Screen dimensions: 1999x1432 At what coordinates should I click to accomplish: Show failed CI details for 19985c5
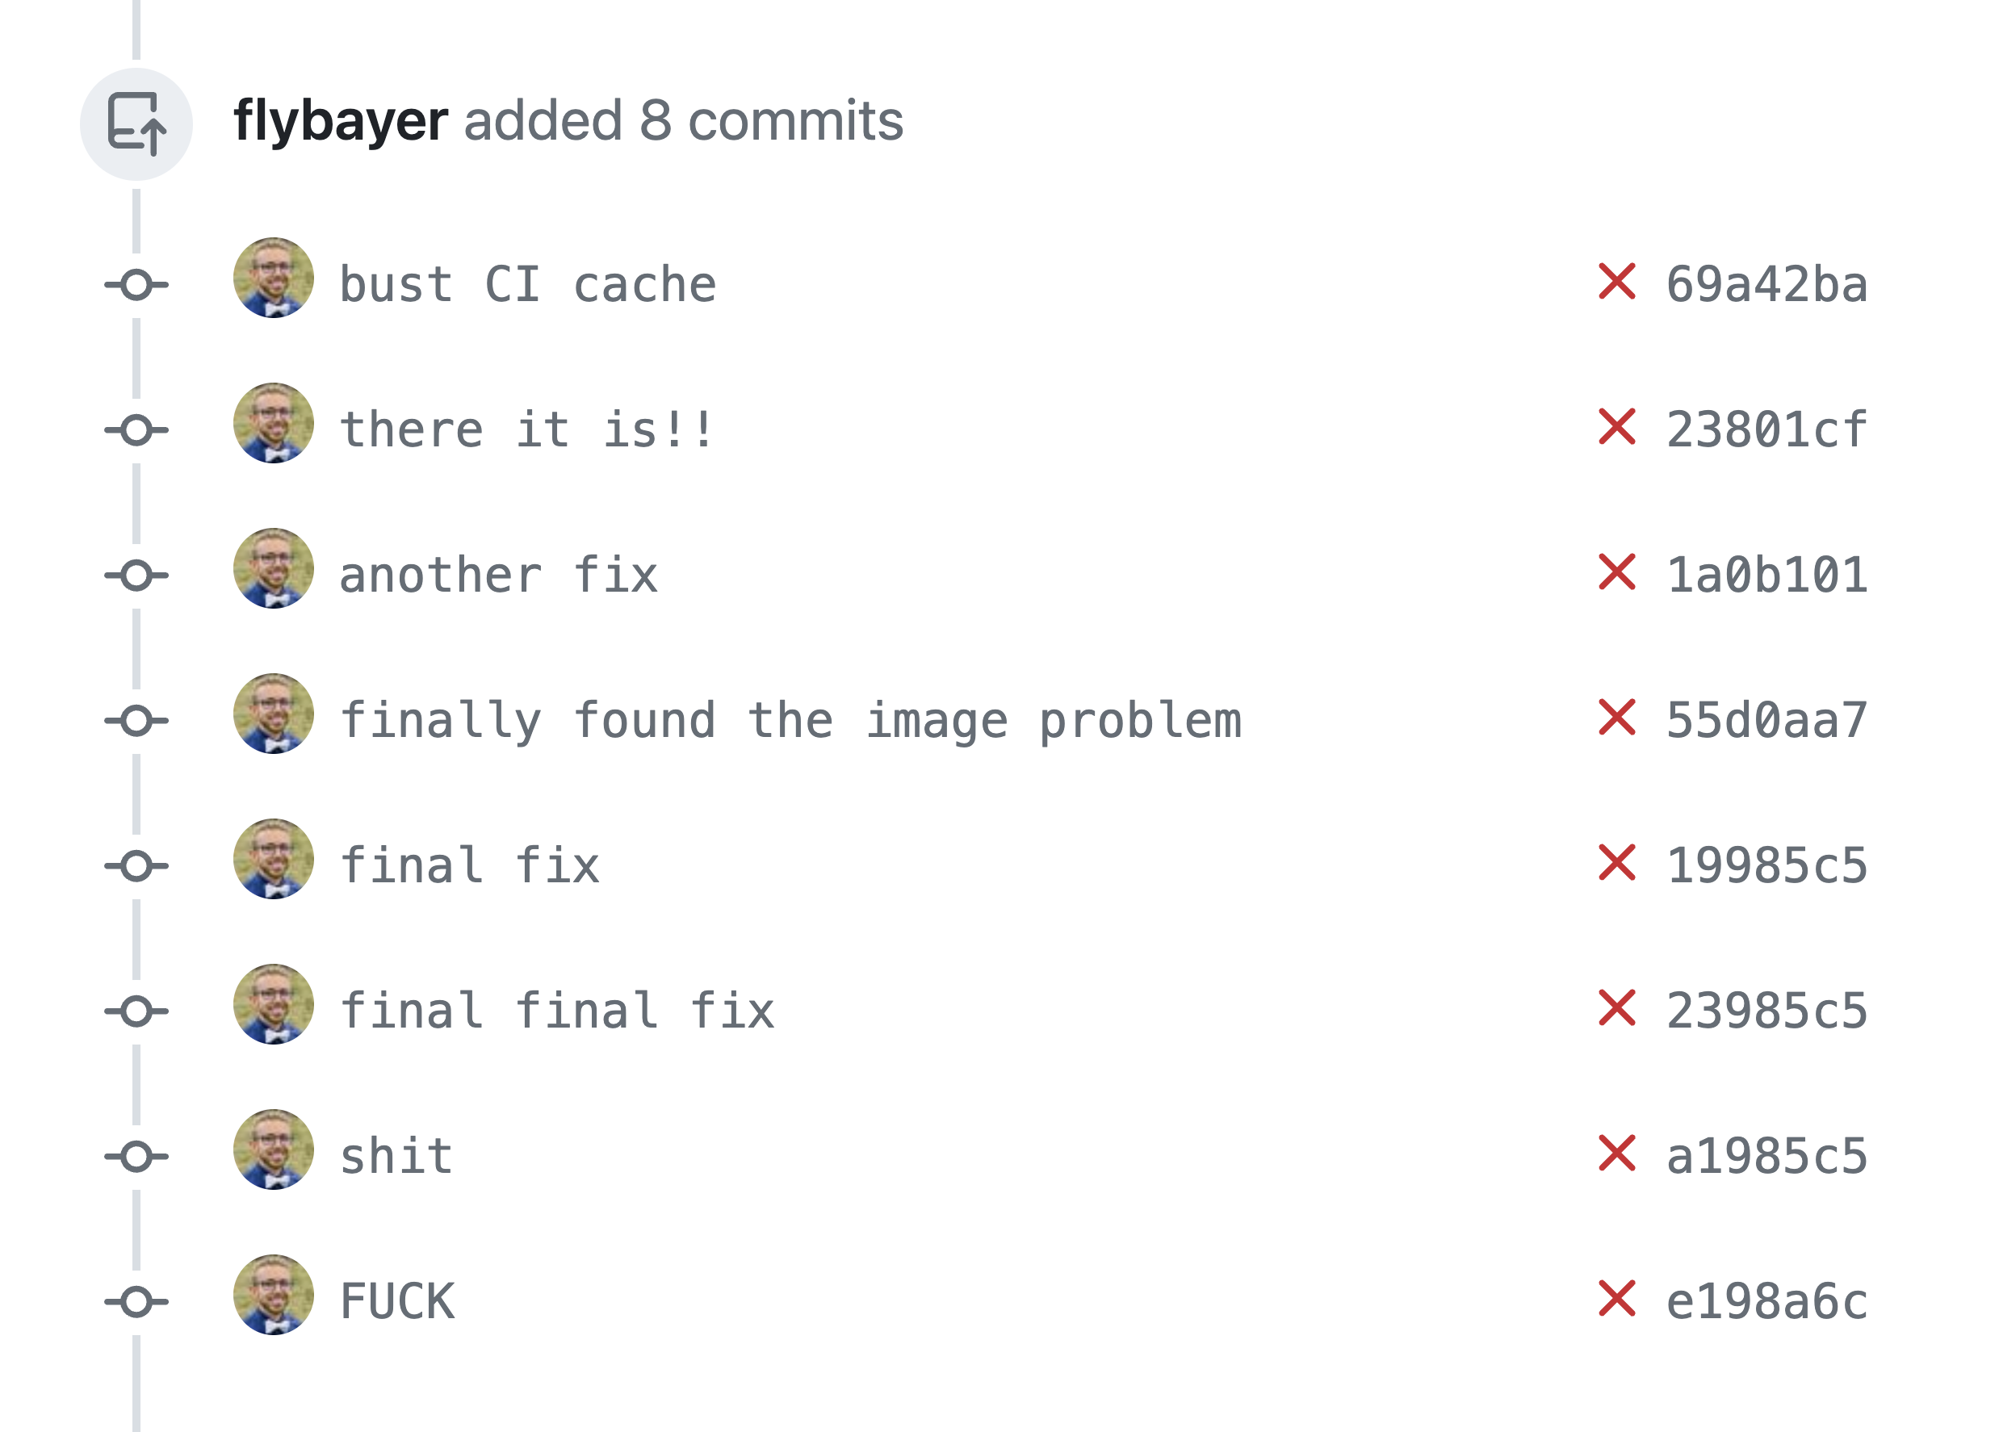(x=1616, y=863)
